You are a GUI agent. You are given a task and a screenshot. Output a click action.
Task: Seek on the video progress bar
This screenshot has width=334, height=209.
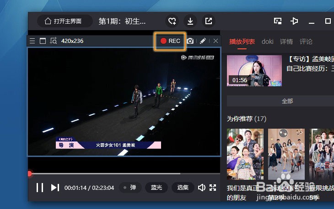124,174
